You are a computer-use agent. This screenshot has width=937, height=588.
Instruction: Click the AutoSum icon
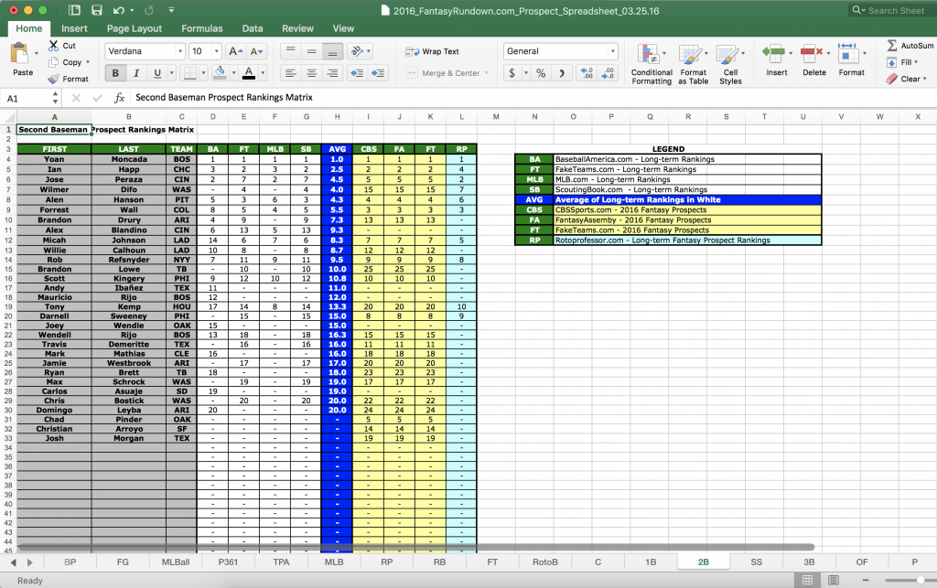(x=894, y=45)
